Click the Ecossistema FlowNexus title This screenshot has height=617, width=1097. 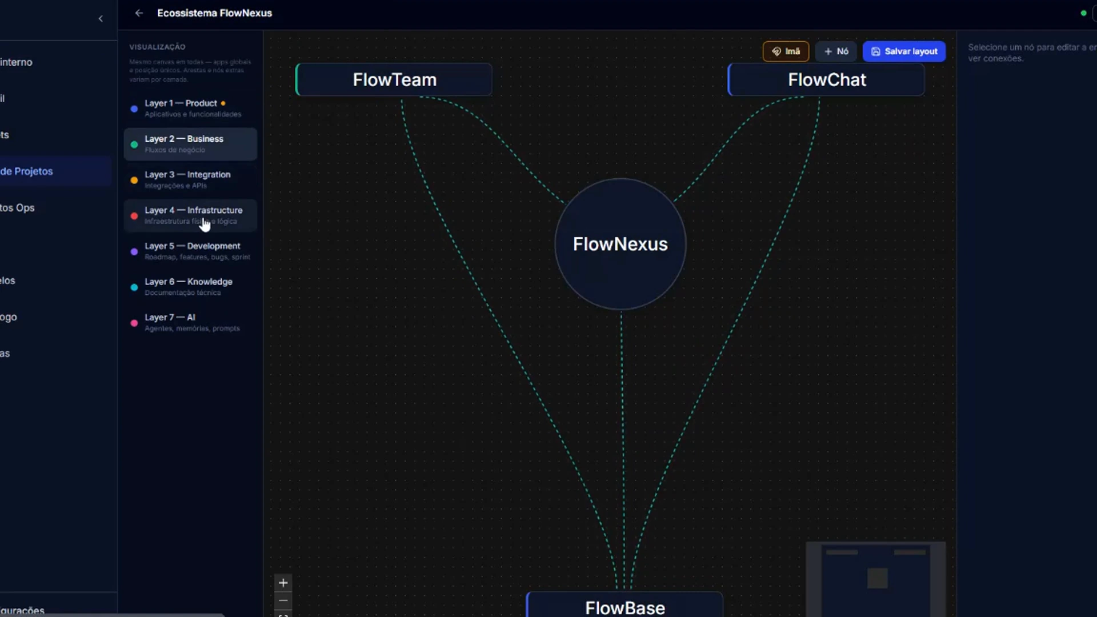(214, 13)
